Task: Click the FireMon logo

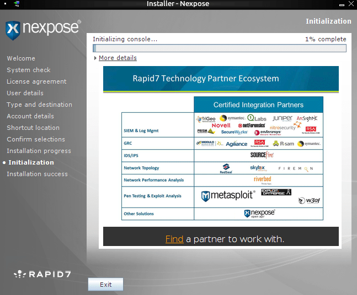Action: pyautogui.click(x=296, y=169)
